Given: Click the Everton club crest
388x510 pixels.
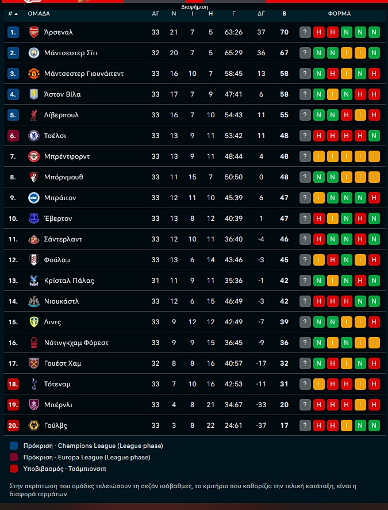Looking at the screenshot, I should coord(33,218).
